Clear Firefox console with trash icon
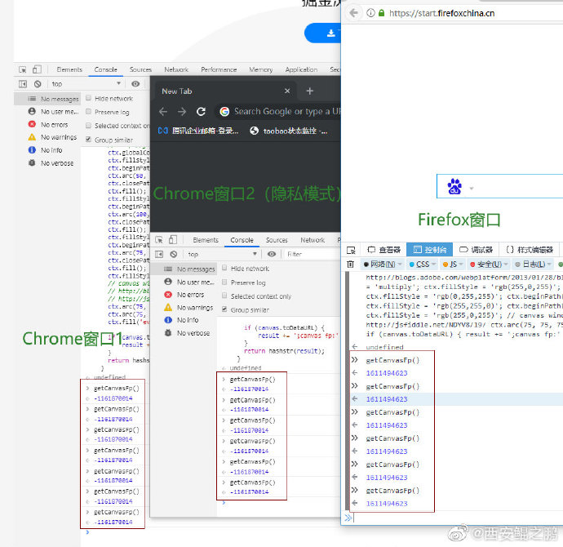563x547 pixels. click(350, 265)
